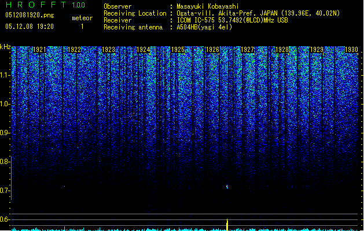The height and width of the screenshot is (231, 364).
Task: Click time marker 1927
Action: (248, 50)
